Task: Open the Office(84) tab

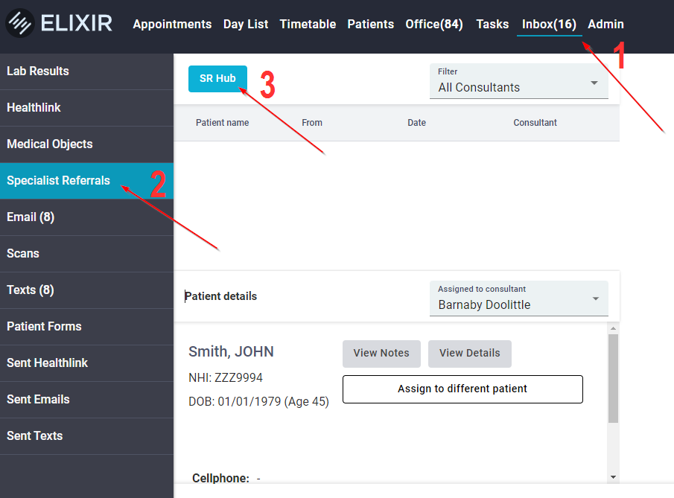Action: click(x=434, y=24)
